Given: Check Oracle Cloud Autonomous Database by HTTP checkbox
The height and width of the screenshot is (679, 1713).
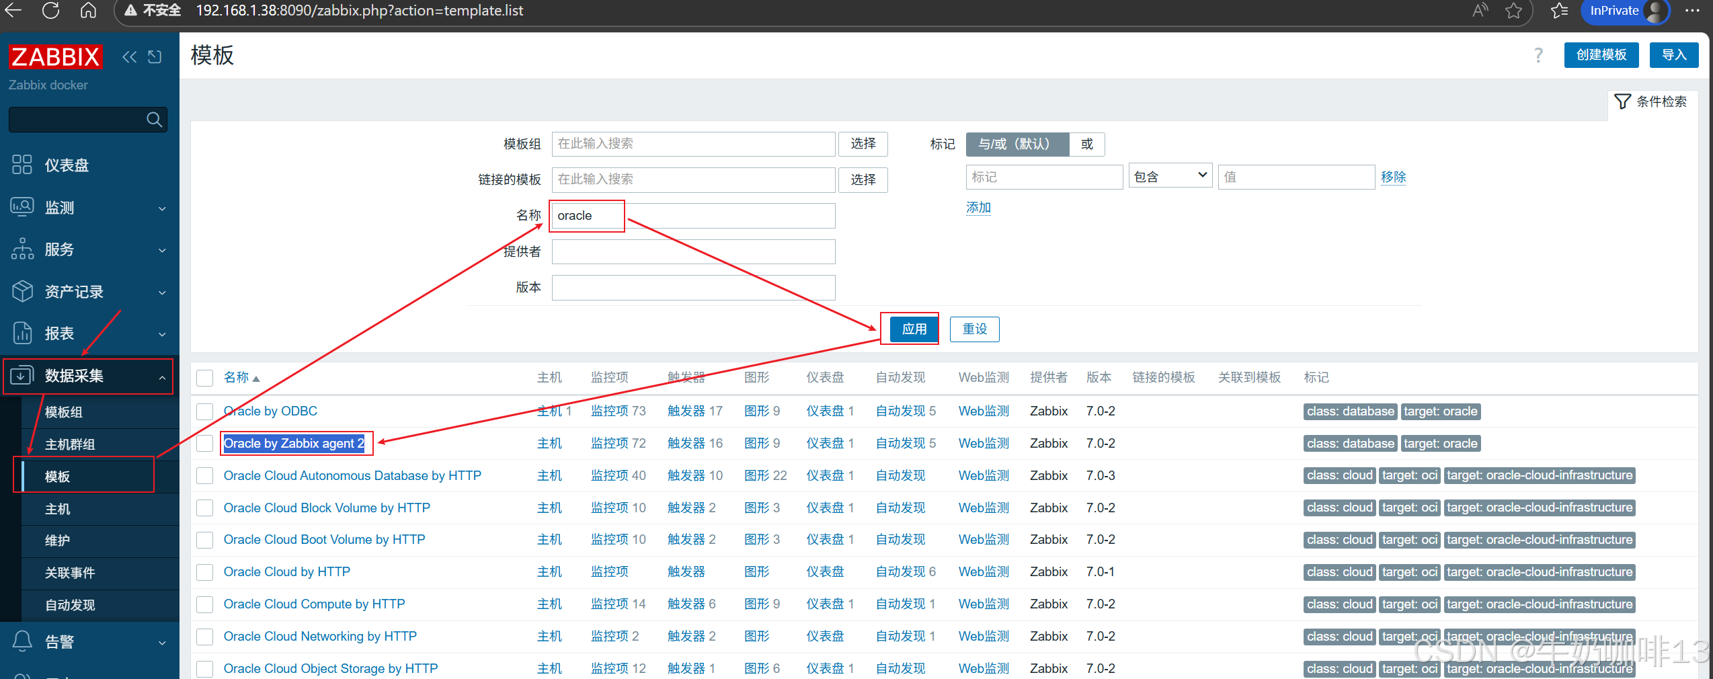Looking at the screenshot, I should point(204,476).
